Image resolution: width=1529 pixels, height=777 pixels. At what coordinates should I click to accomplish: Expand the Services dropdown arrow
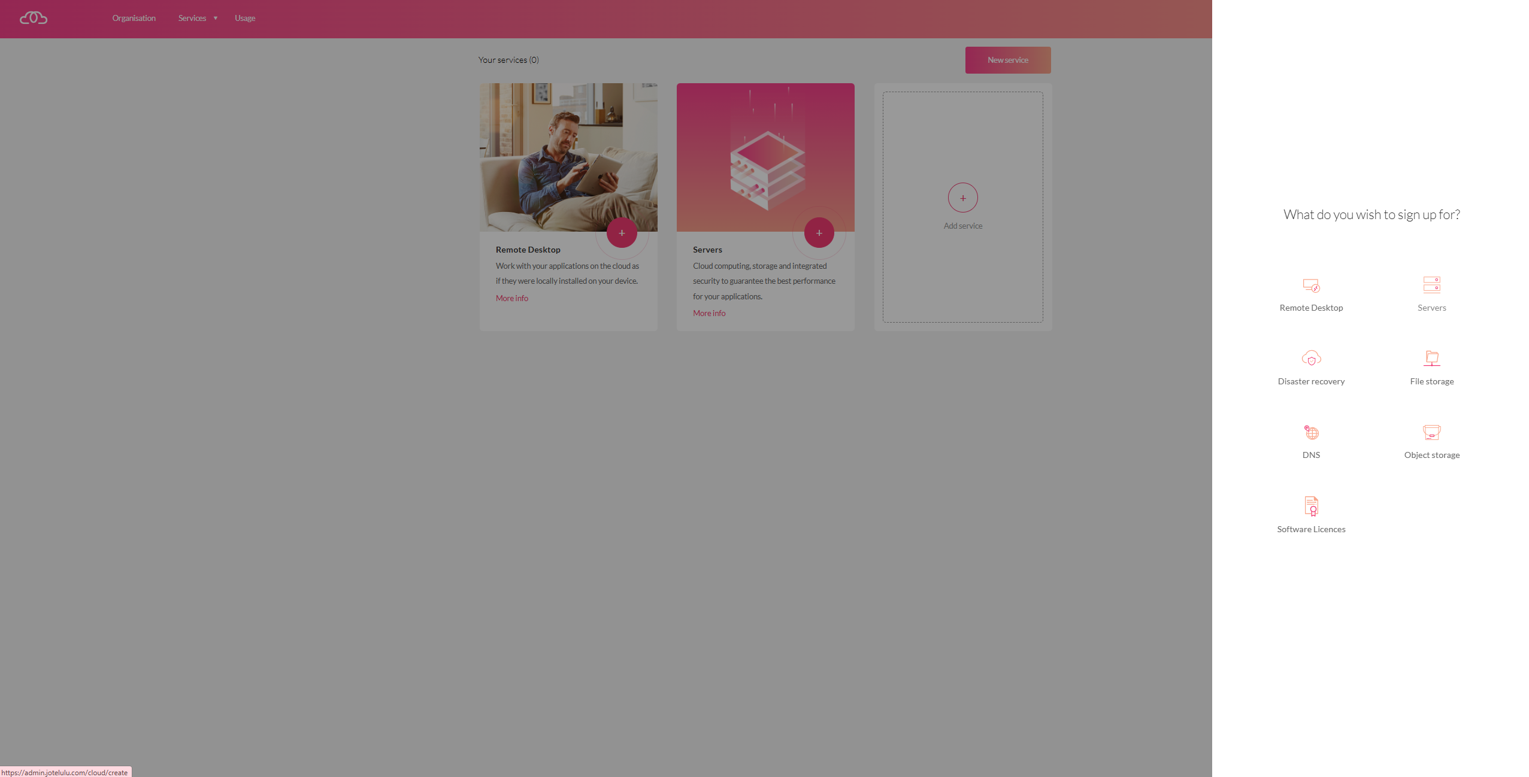(x=216, y=18)
